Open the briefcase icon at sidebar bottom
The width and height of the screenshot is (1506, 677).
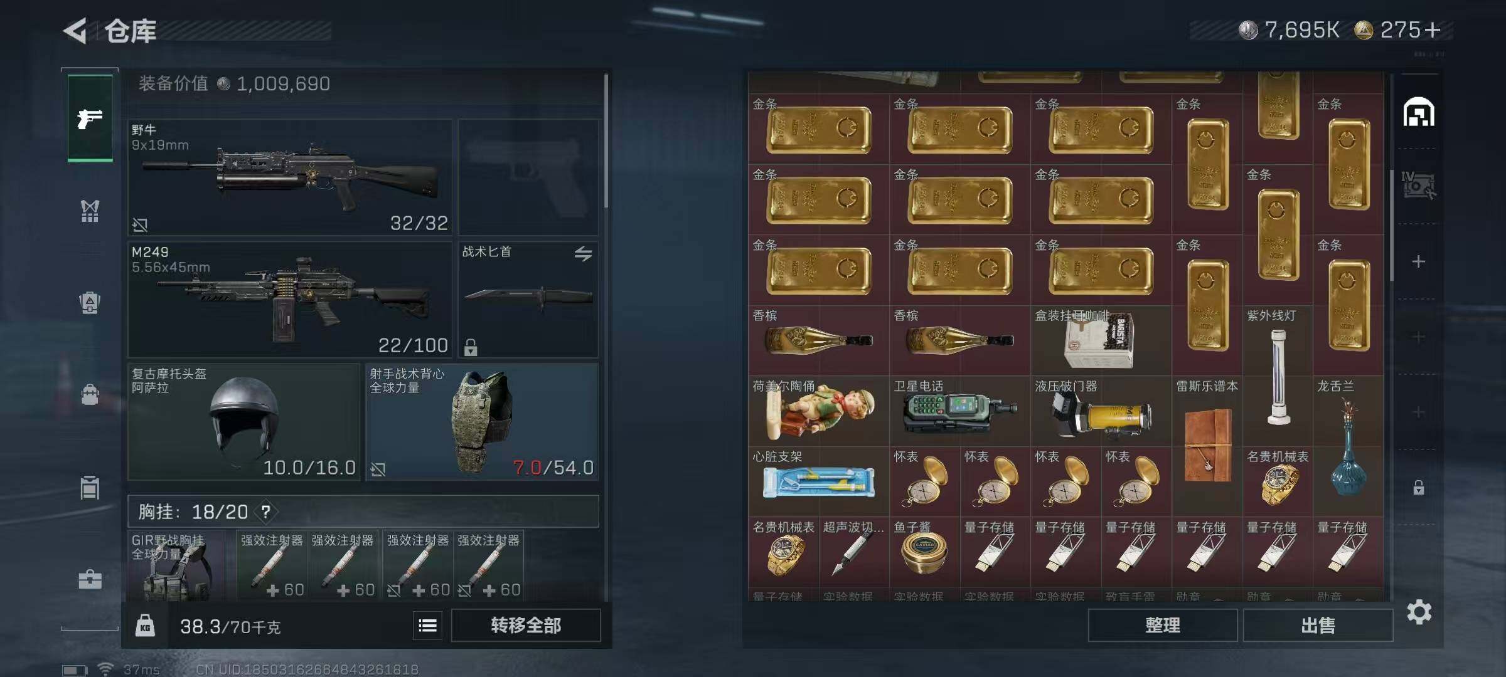pyautogui.click(x=90, y=579)
